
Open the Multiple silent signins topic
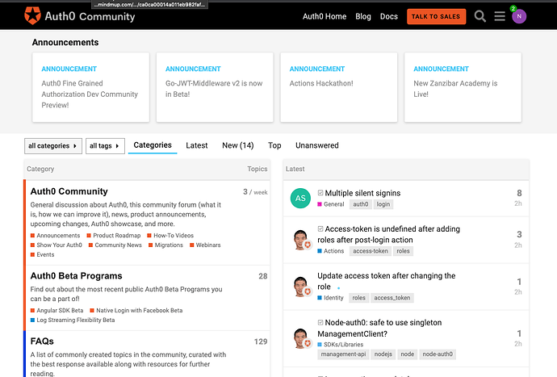coord(362,193)
